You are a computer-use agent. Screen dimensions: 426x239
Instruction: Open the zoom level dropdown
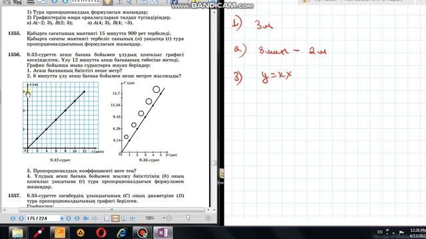coord(164,218)
